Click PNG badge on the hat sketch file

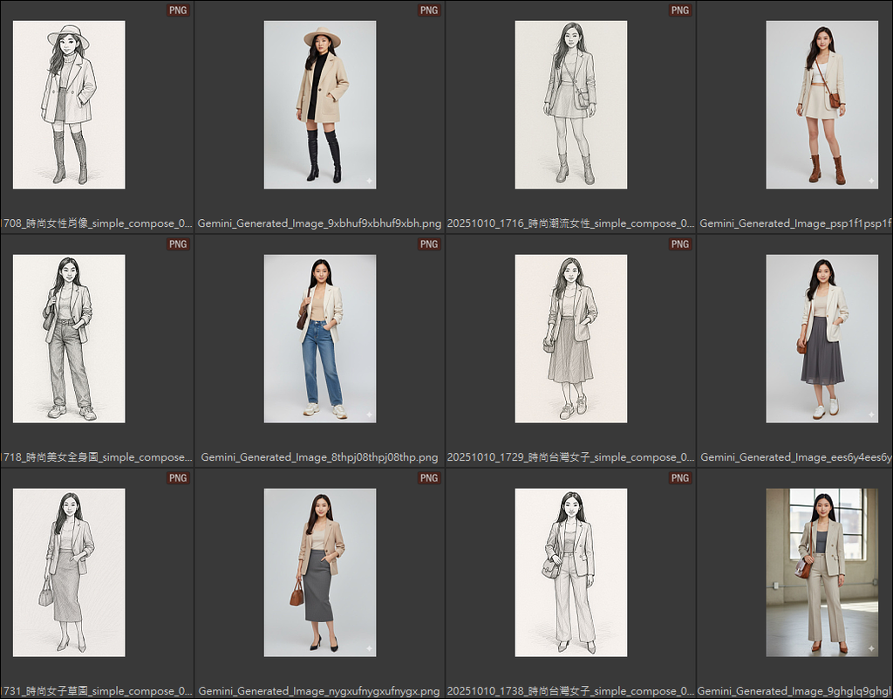pos(178,10)
